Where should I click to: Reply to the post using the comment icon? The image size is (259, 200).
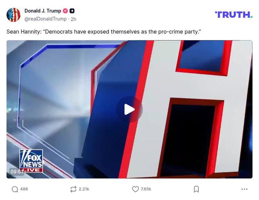(15, 189)
